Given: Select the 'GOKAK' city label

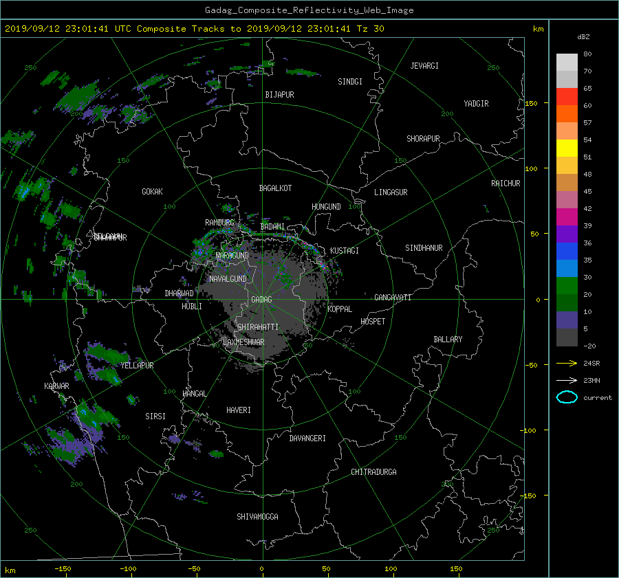Looking at the screenshot, I should 153,192.
